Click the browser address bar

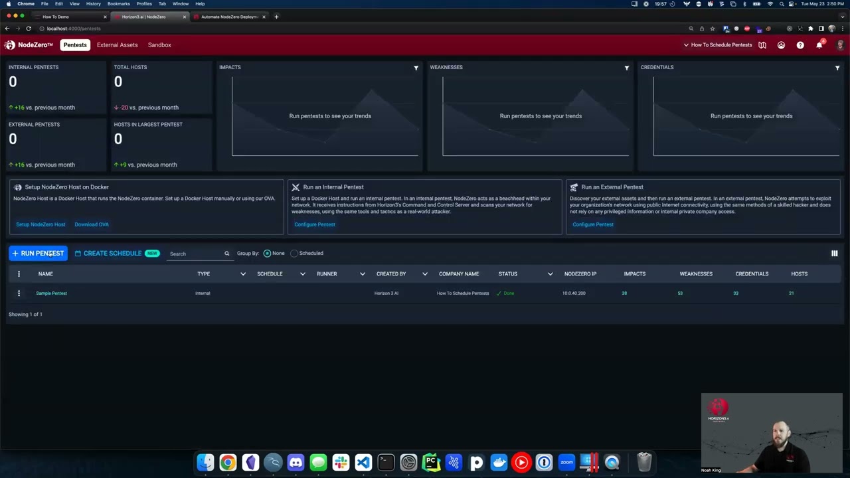(359, 29)
